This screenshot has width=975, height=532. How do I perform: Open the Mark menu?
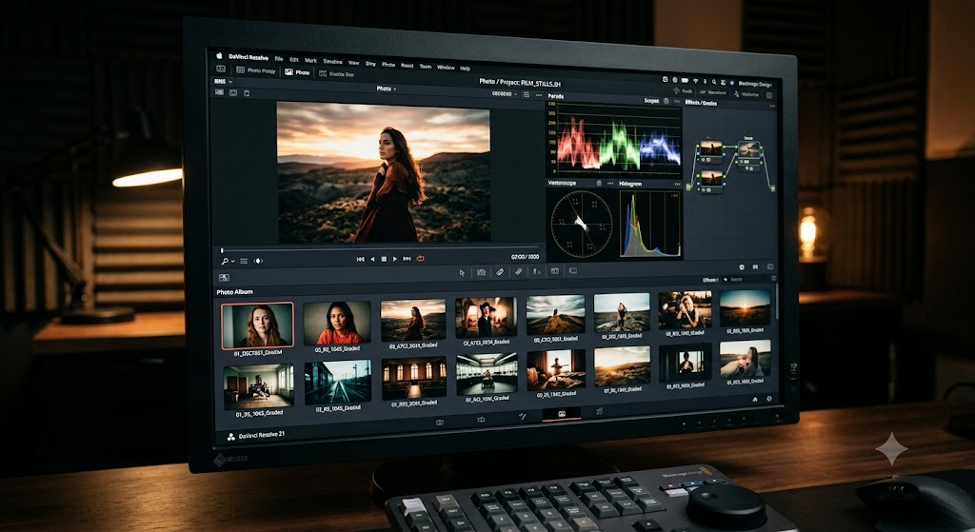point(310,60)
